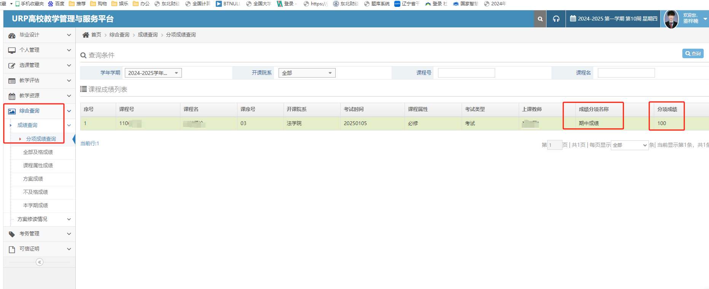Click the 毕业设计 dashboard icon
Screen dimensions: 709x289
coord(12,35)
